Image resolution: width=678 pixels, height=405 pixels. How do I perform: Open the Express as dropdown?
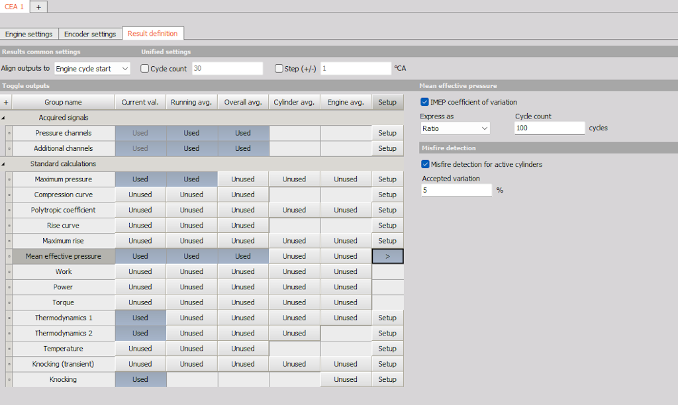tap(456, 128)
